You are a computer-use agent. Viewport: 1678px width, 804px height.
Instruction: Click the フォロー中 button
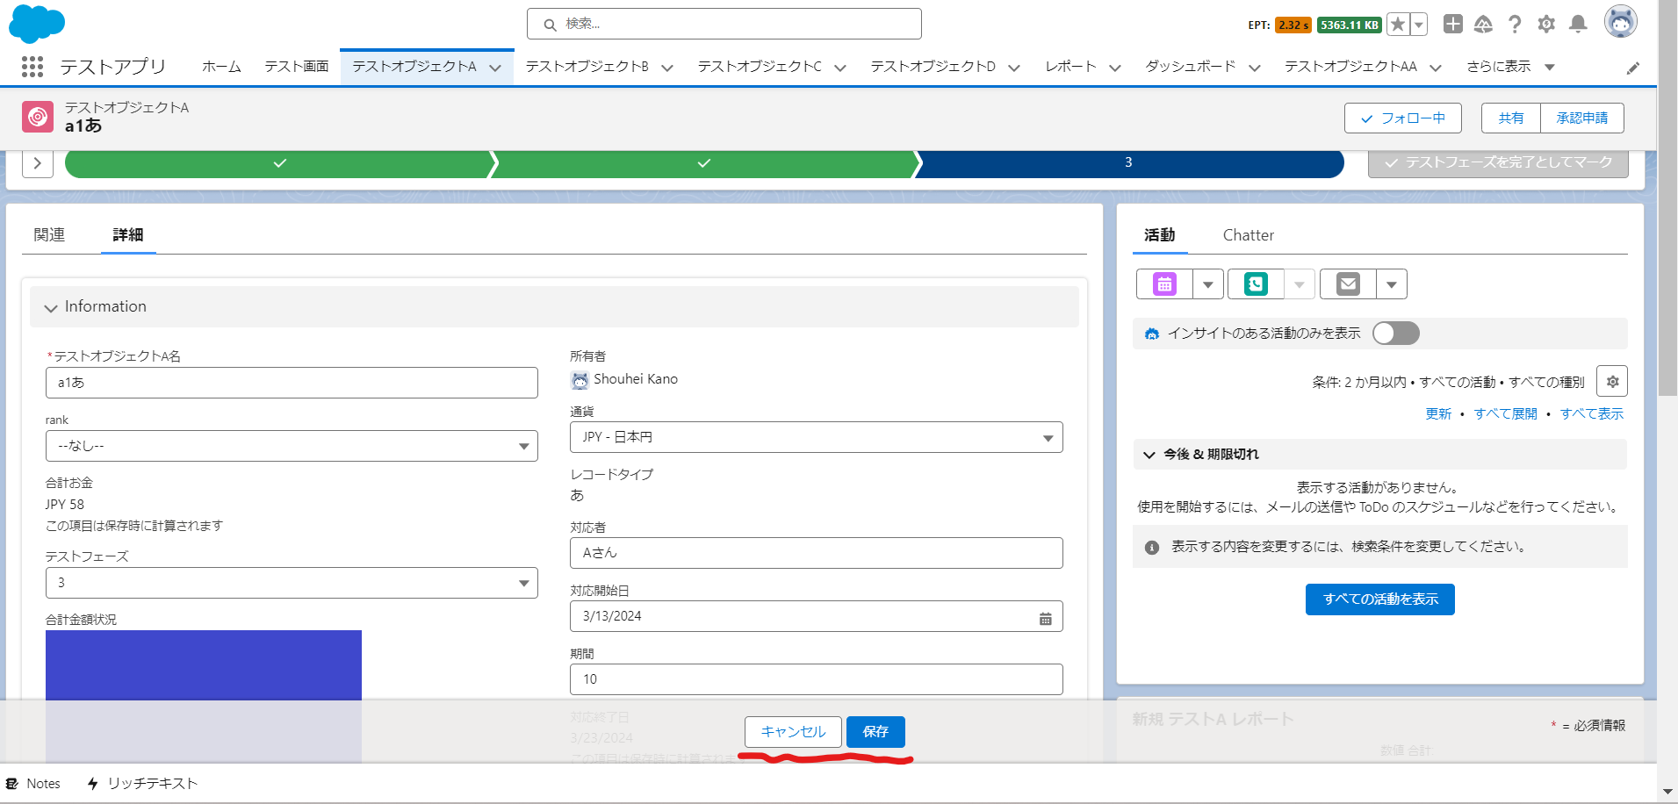tap(1403, 118)
